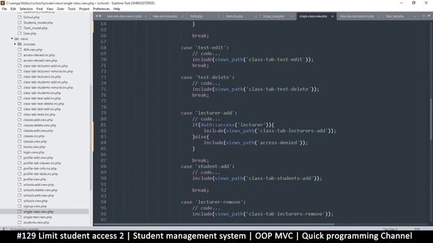Open class-tab-lecturers-add.inc.php file
Screen dimensions: 433x243
(45, 66)
